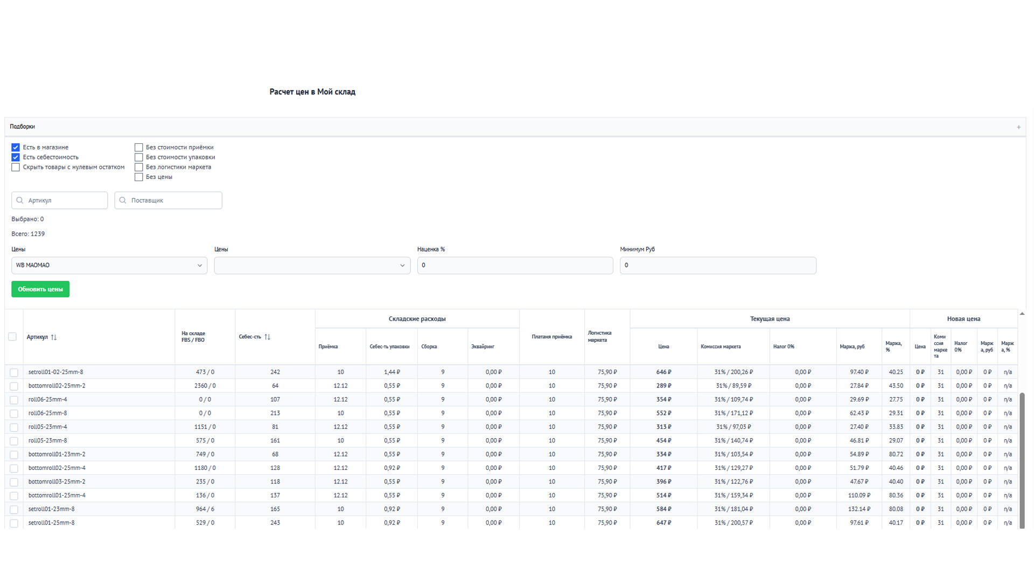1034x582 pixels.
Task: Select row roll06-25mm-4 checkbox
Action: tap(14, 400)
